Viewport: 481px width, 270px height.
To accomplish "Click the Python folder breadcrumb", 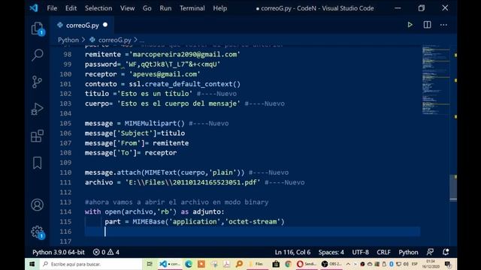I will [68, 40].
